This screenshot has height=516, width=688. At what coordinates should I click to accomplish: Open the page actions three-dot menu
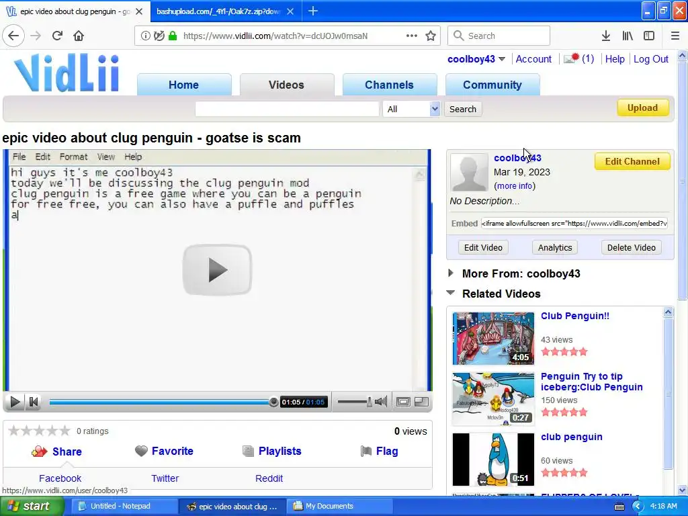tap(412, 36)
